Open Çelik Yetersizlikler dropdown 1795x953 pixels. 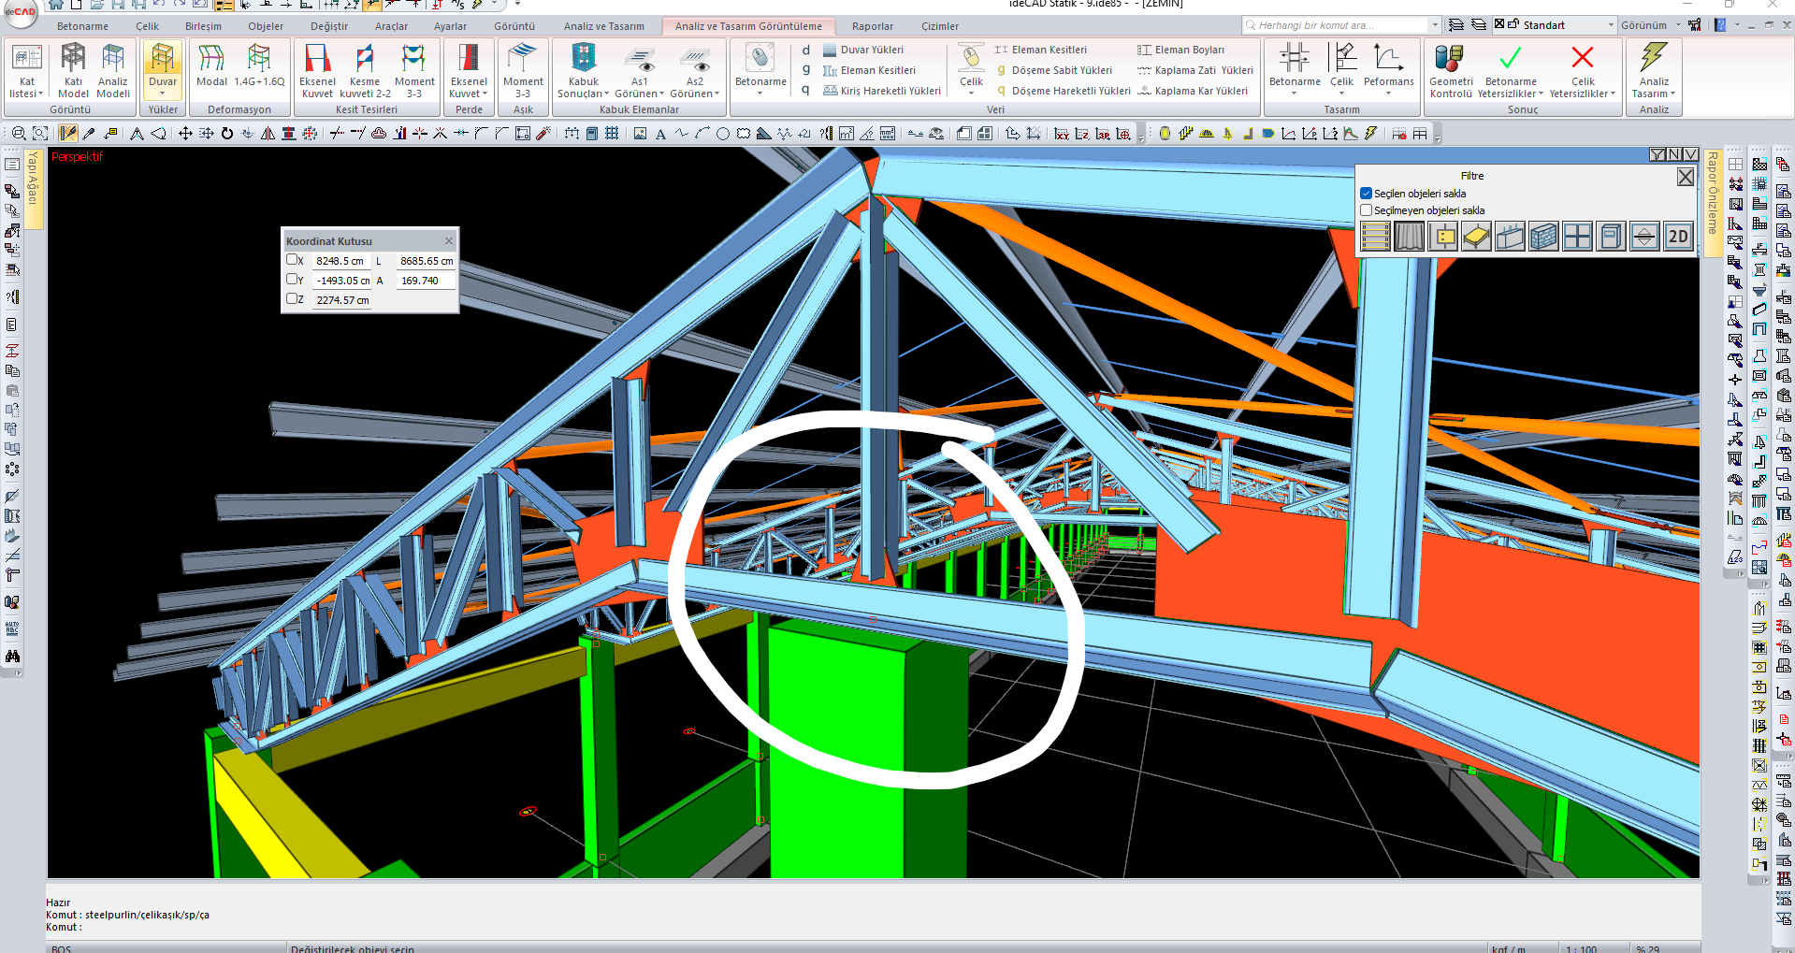(x=1582, y=87)
